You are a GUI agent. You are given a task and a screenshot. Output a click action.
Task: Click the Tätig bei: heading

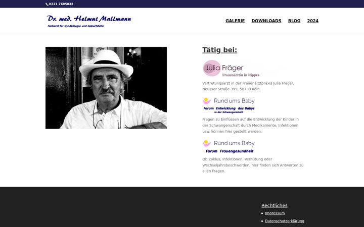click(219, 50)
